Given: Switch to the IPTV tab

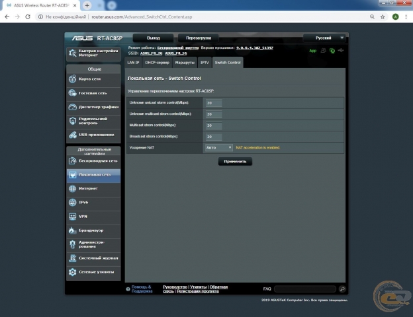Looking at the screenshot, I should (205, 62).
